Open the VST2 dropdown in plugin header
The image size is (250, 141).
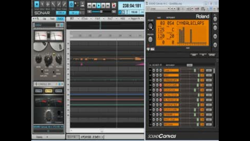(190, 9)
